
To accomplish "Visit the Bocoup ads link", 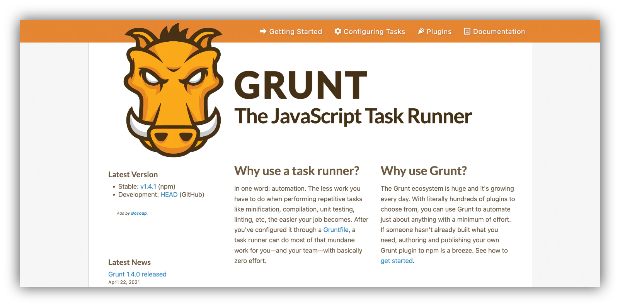I will [139, 213].
